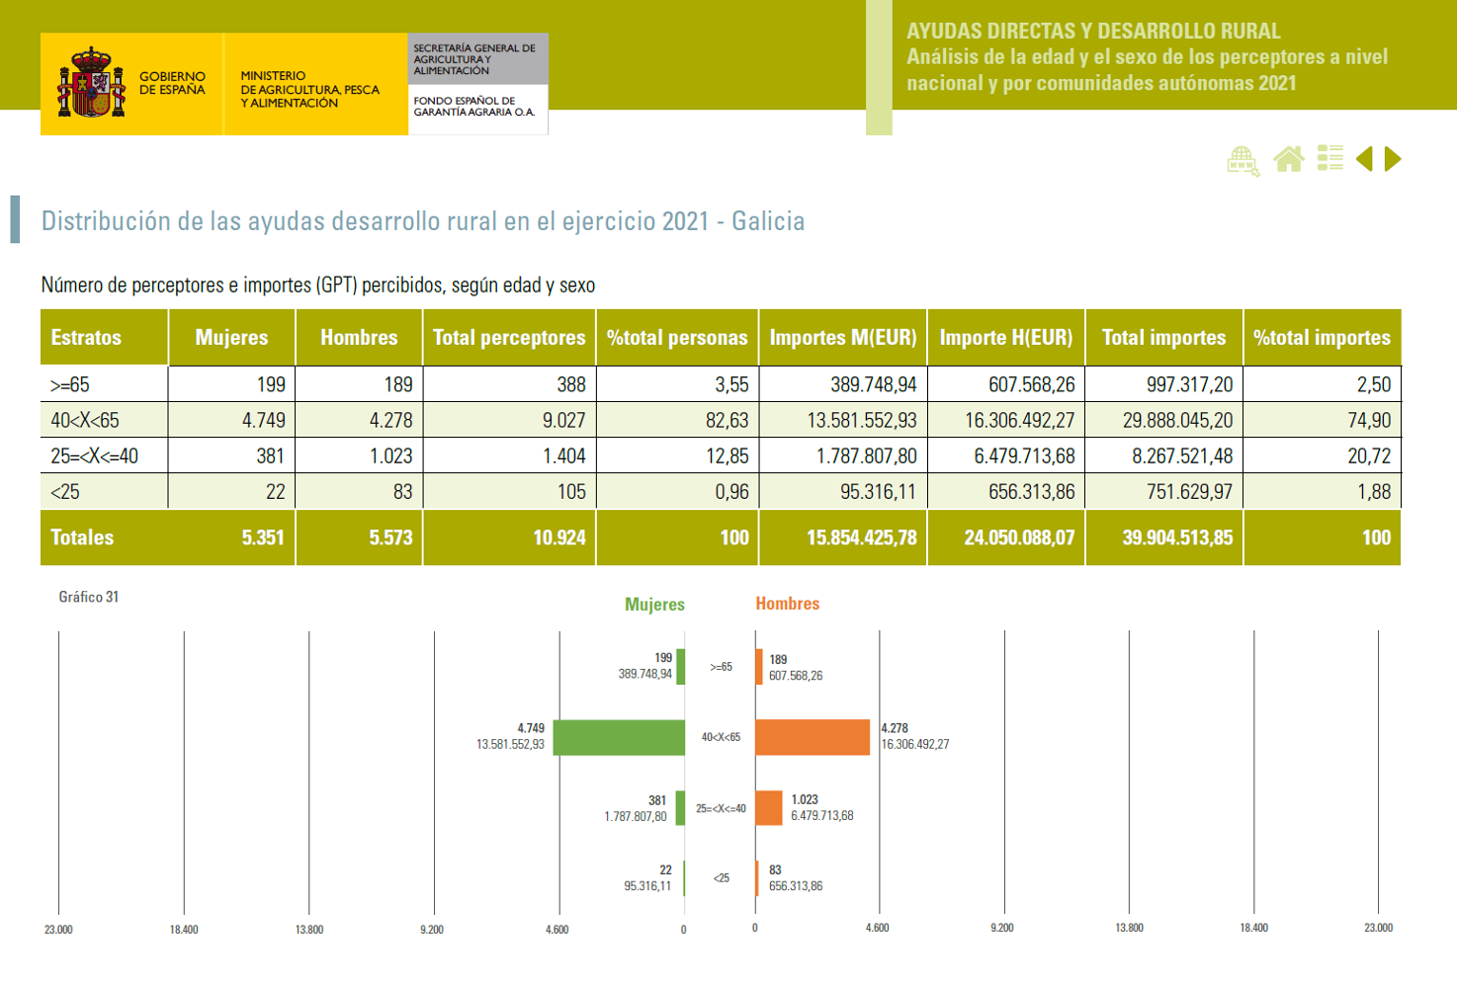The width and height of the screenshot is (1457, 987).
Task: Go to the home page icon
Action: click(1289, 159)
